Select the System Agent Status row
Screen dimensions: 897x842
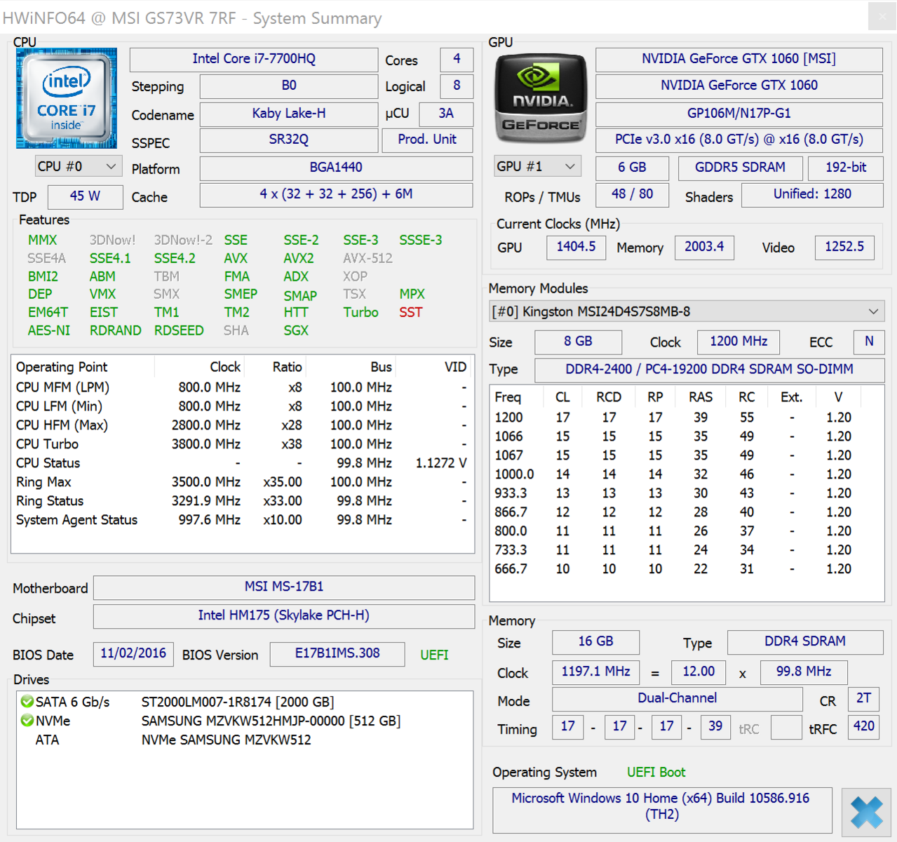242,520
